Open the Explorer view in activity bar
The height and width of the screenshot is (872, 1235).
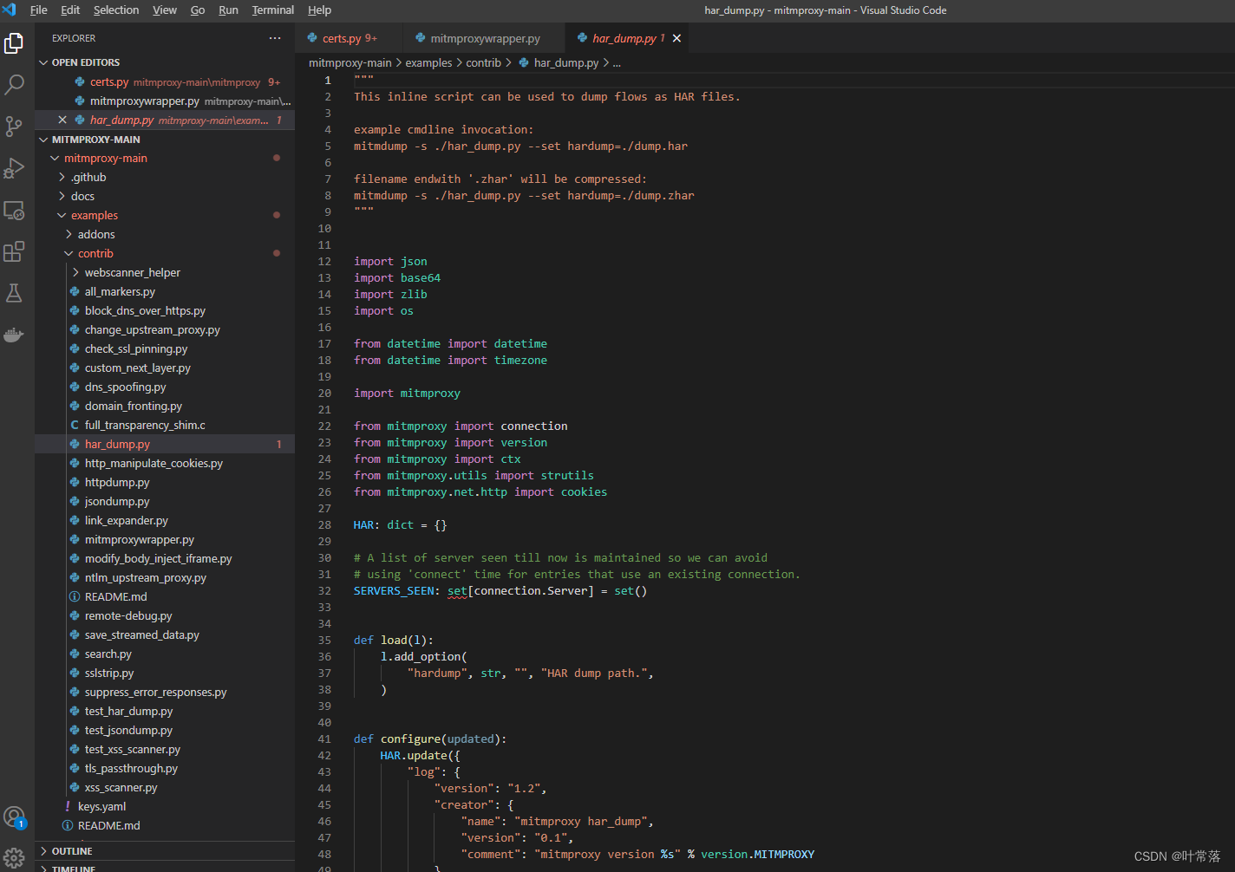(14, 42)
